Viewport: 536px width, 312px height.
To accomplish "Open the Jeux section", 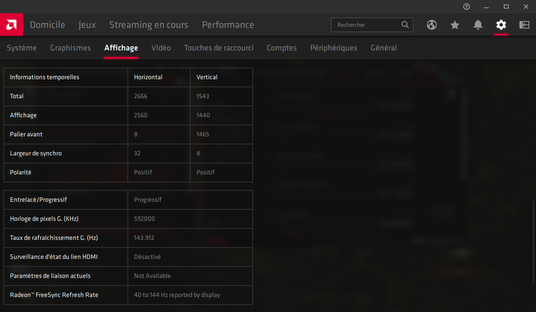I will pos(87,25).
